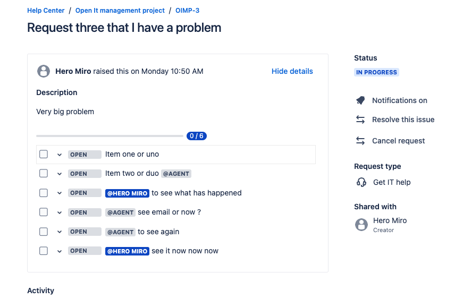Viewport: 463px width, 307px height.
Task: Check the 'Item one or uno' checkbox
Action: pos(44,155)
